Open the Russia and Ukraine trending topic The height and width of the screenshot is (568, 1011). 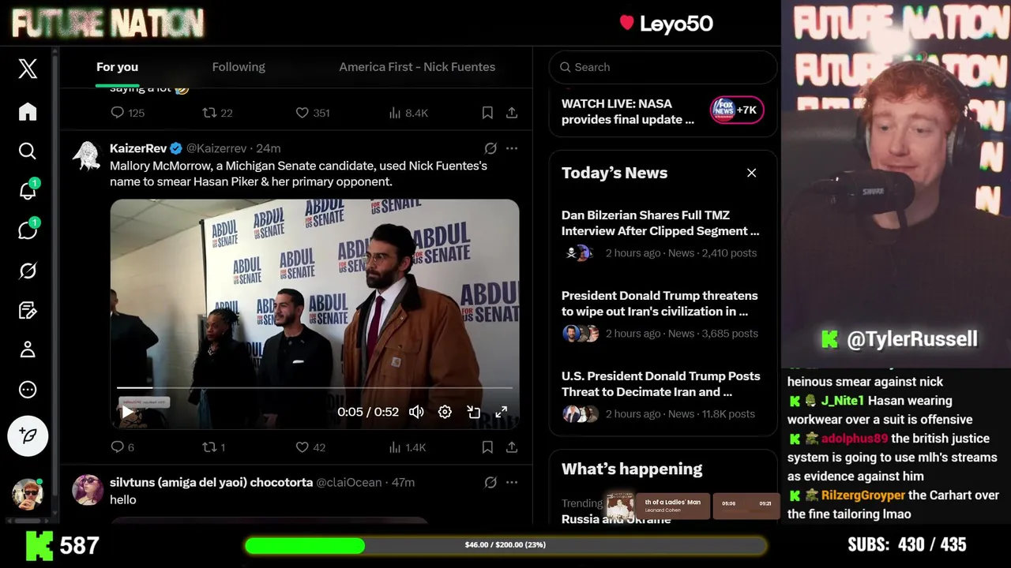click(616, 518)
